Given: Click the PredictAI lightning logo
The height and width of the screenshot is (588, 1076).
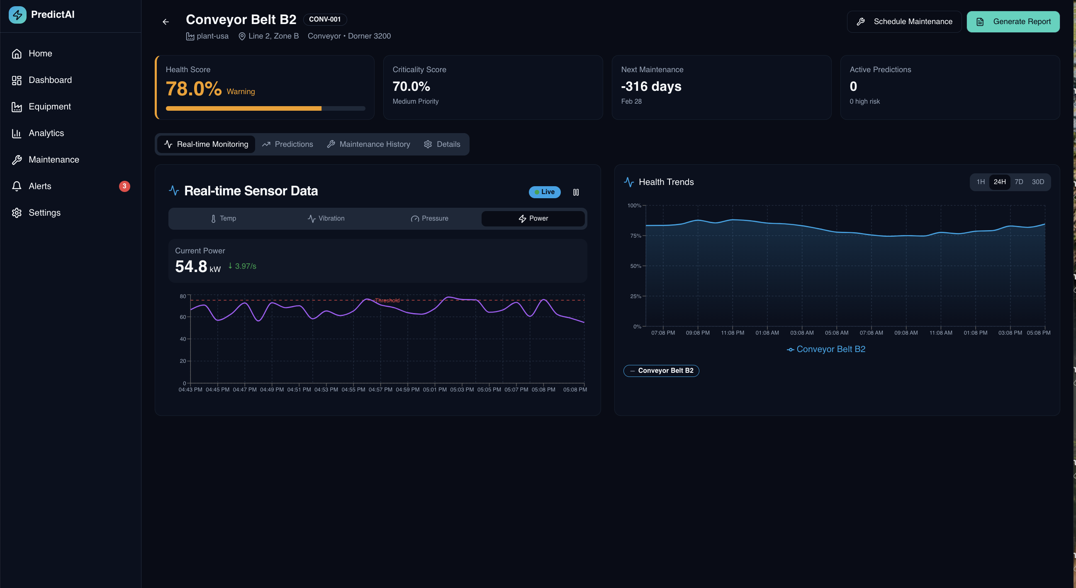Looking at the screenshot, I should 17,15.
